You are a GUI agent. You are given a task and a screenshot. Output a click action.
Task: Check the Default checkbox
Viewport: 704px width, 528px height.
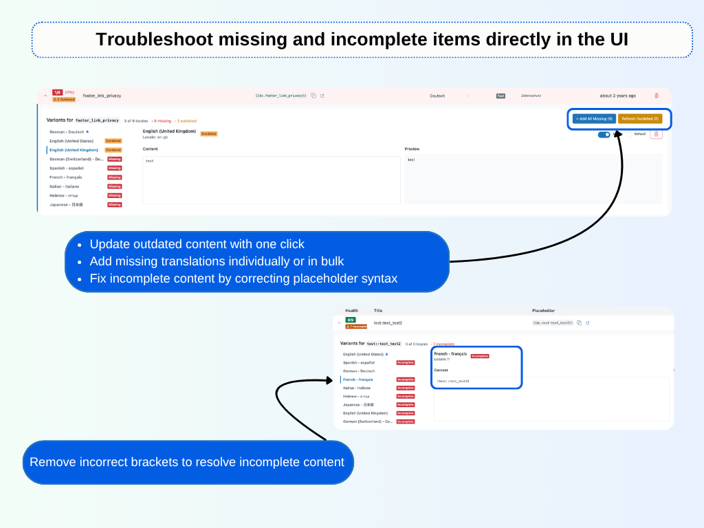click(630, 134)
